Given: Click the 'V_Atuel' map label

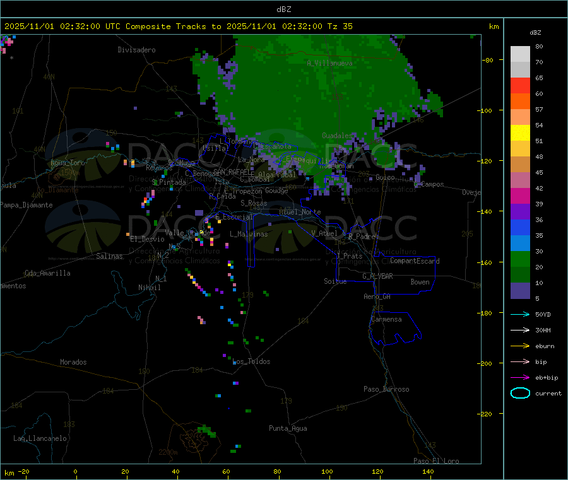Looking at the screenshot, I should click(x=324, y=233).
